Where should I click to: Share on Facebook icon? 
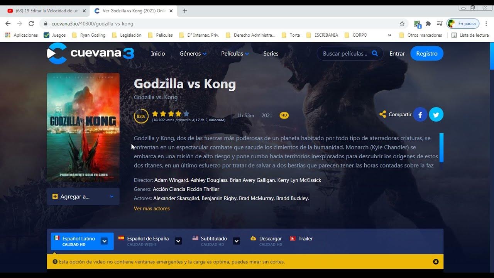pyautogui.click(x=420, y=115)
